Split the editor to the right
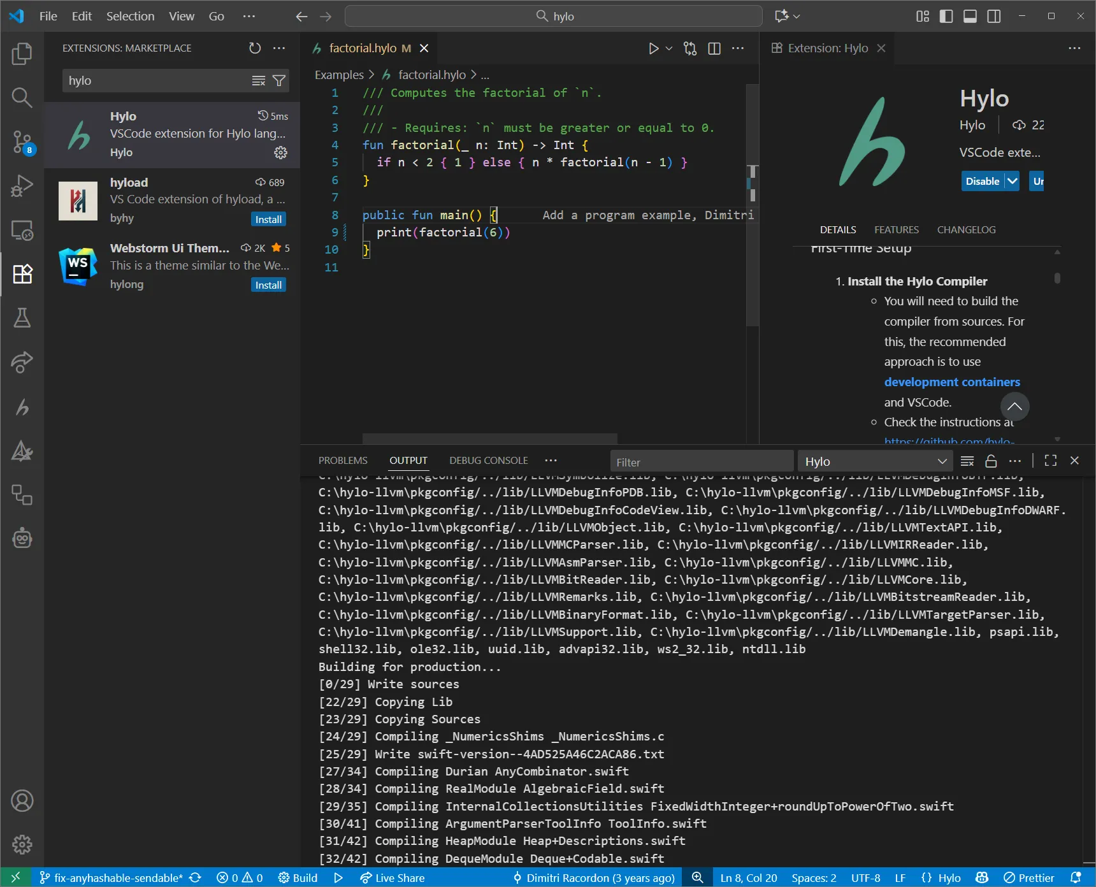Viewport: 1096px width, 887px height. (x=714, y=48)
